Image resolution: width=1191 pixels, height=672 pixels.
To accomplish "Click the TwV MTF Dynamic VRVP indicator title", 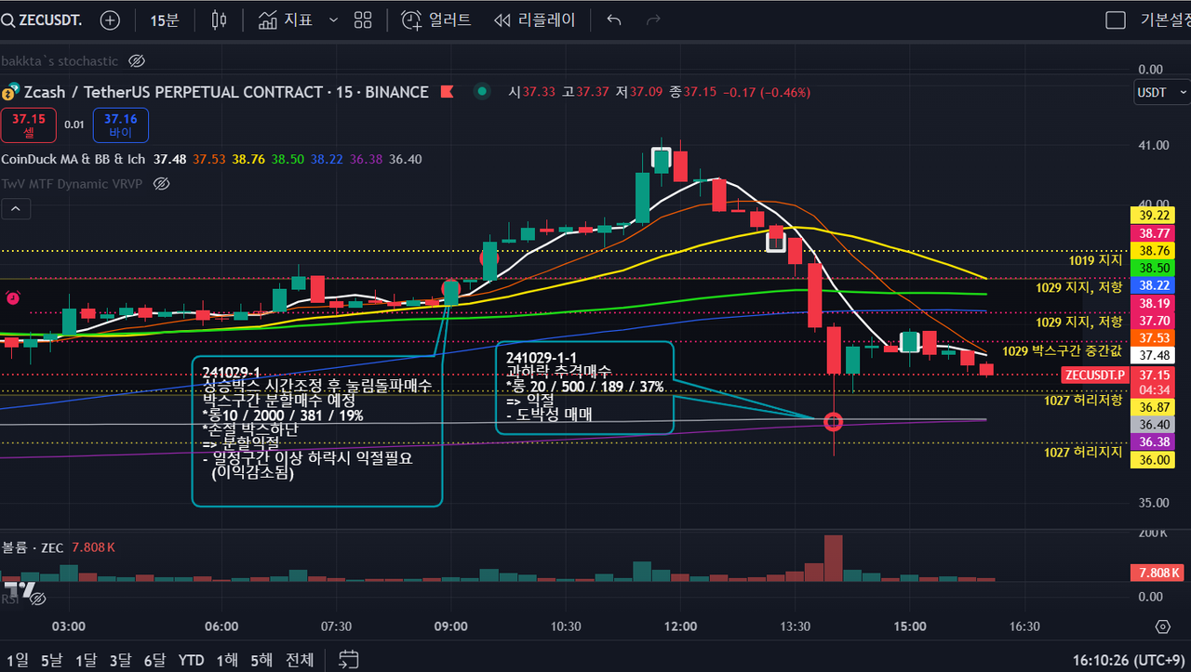I will pyautogui.click(x=72, y=183).
